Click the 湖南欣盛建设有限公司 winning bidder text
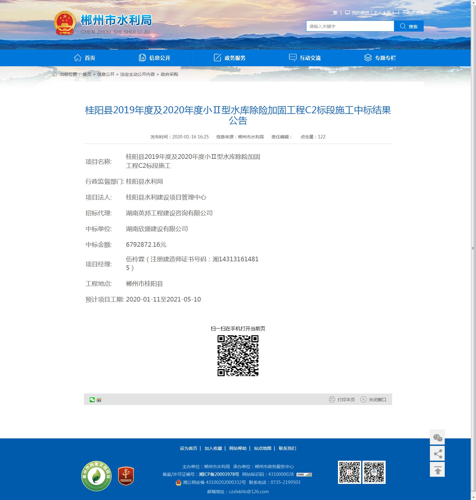 [x=157, y=229]
